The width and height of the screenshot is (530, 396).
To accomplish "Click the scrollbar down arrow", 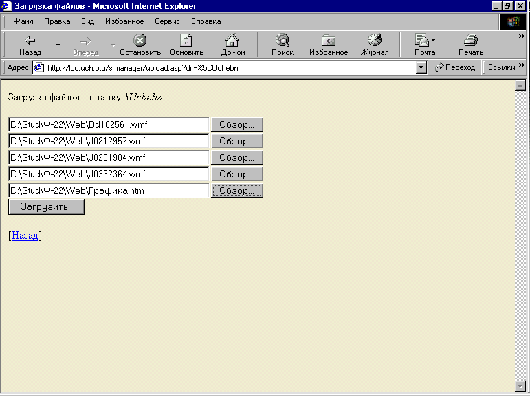I will pos(520,386).
